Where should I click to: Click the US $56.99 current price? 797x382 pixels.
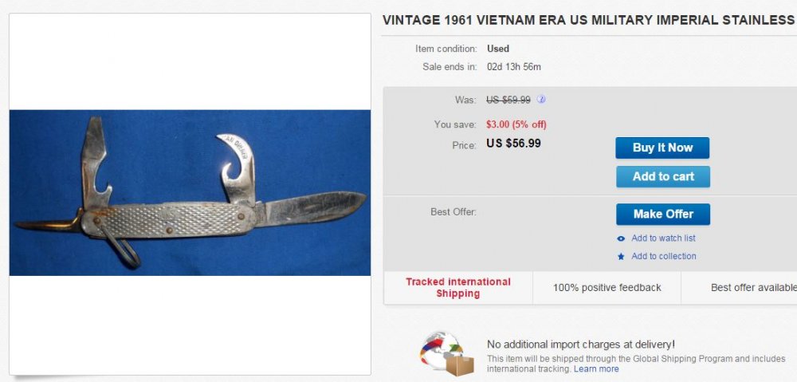pos(513,144)
